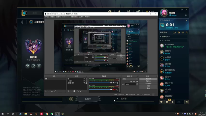Screen dimensions: 206x116
Task: Move source up in the Sources panel
Action: pos(78,91)
